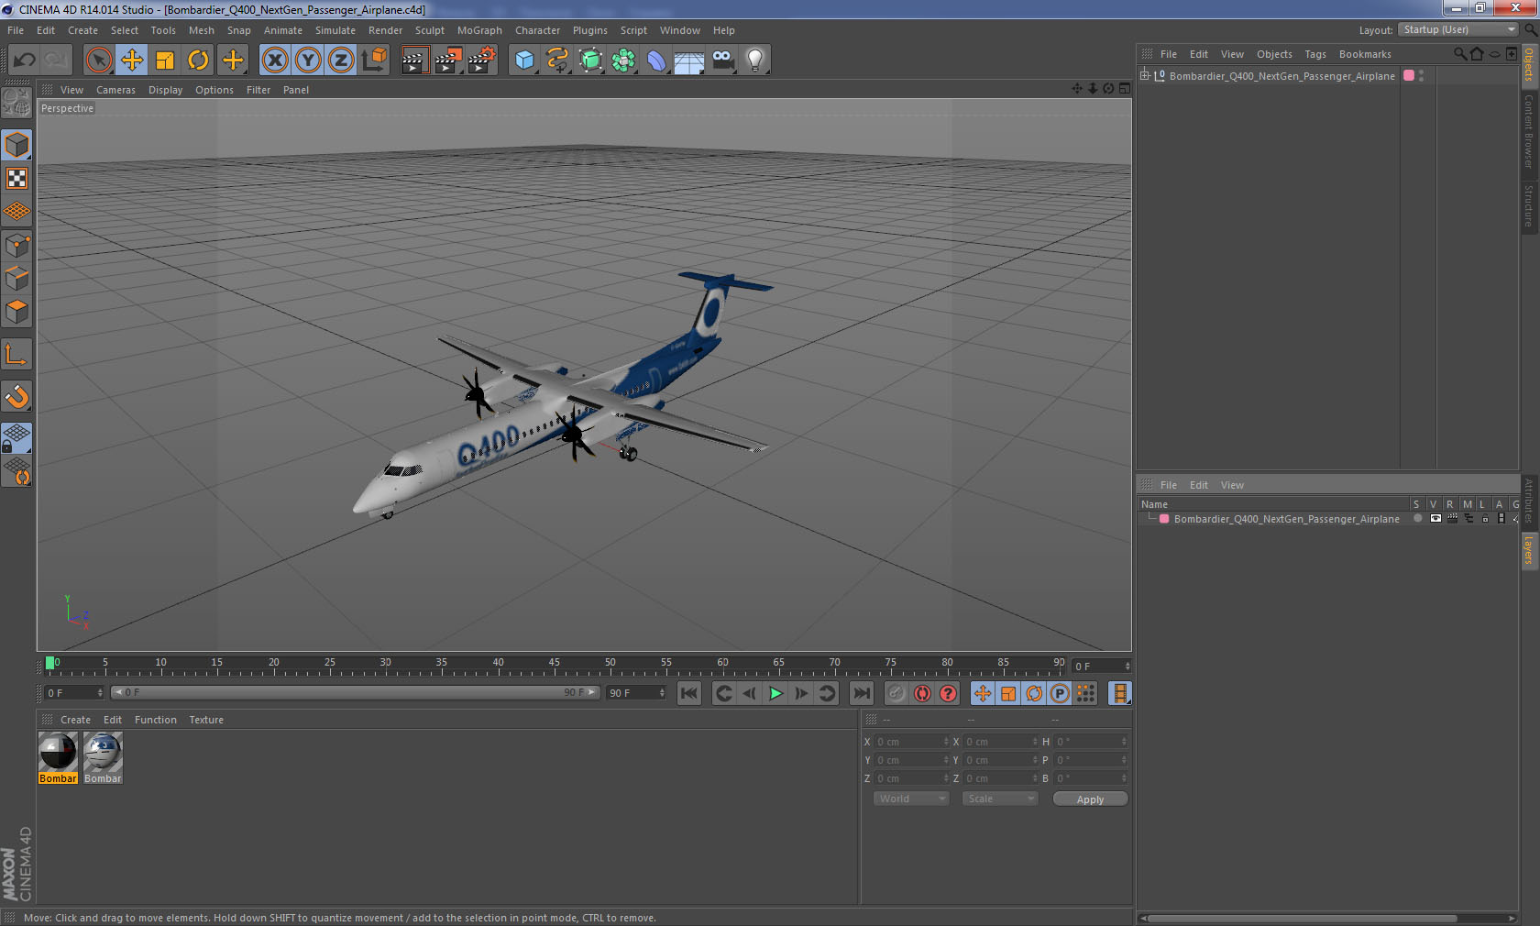This screenshot has height=926, width=1540.
Task: Toggle Y axis lock
Action: pos(308,61)
